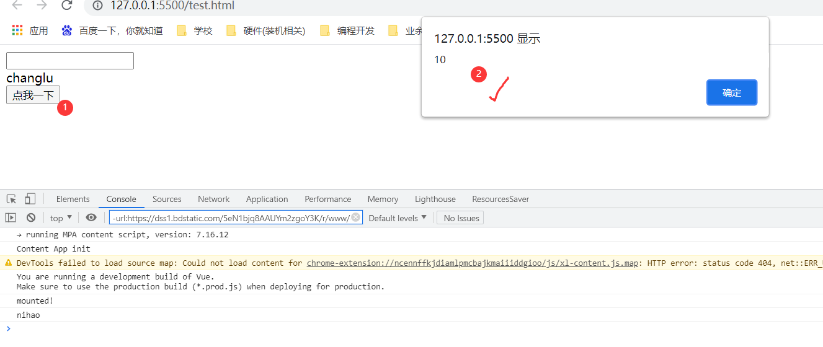The image size is (823, 347).
Task: Open the xl-content.js.map chrome-extension link
Action: [473, 263]
